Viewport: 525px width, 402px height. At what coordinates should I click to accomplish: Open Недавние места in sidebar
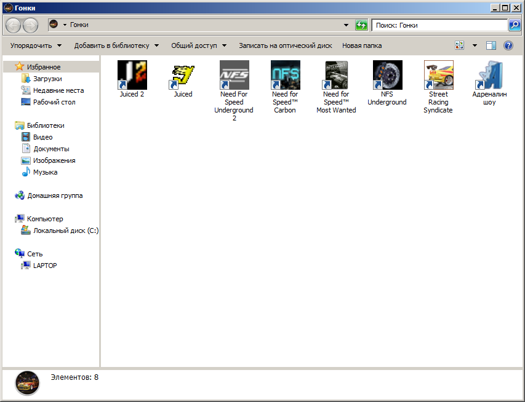[x=58, y=90]
